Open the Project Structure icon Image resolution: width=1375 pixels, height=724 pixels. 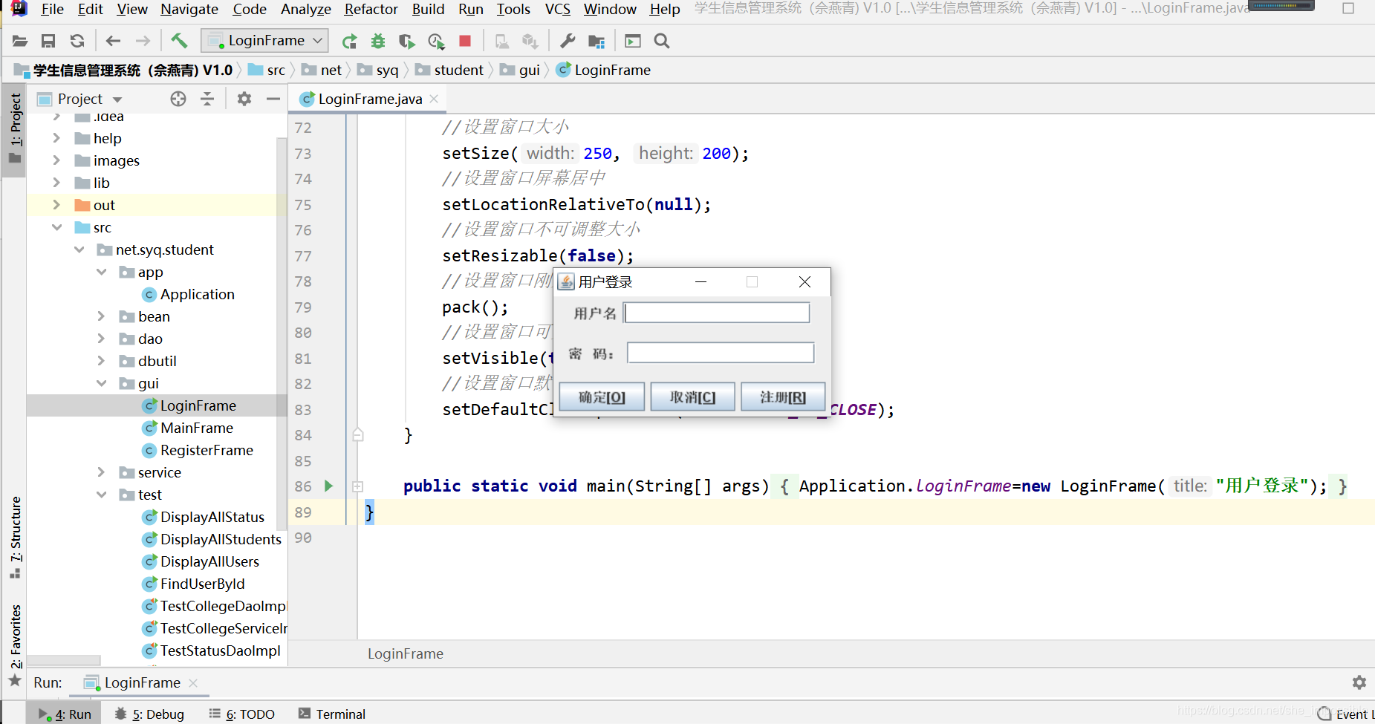597,41
